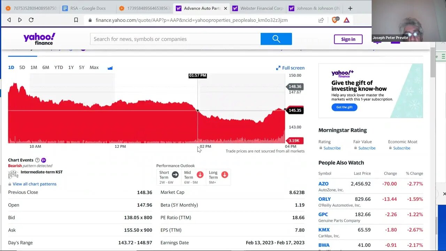446x251 pixels.
Task: Go forward with the browser forward arrow
Action: tap(20, 20)
